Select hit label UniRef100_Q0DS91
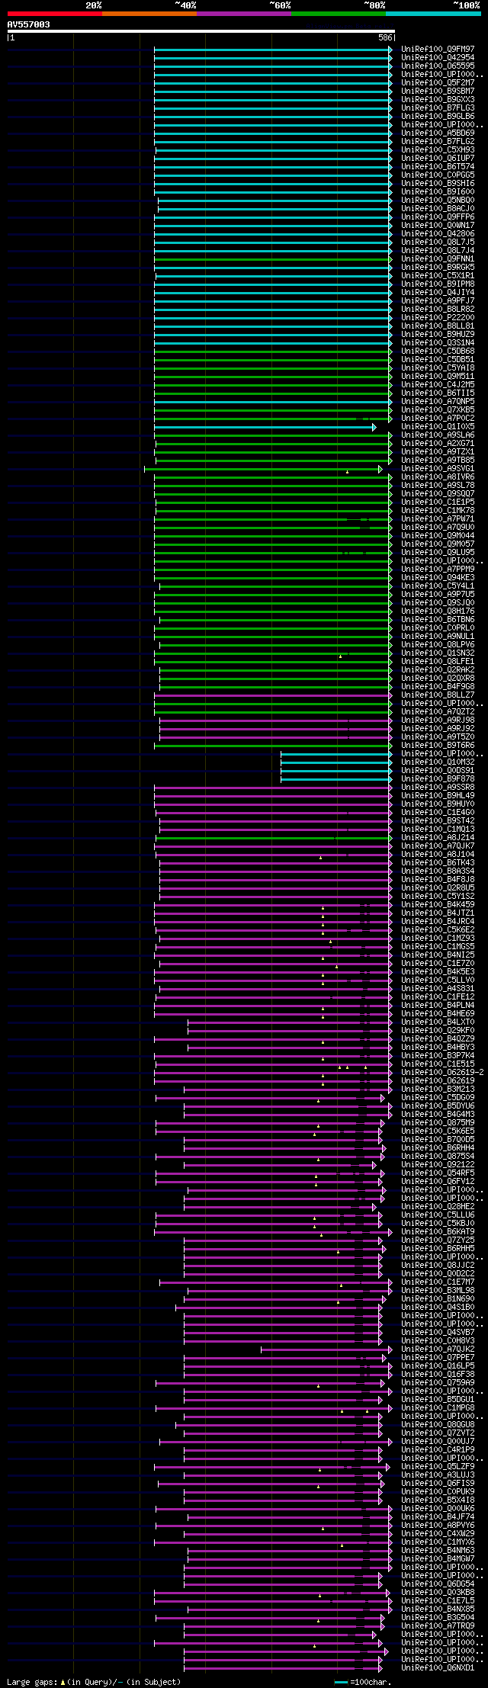Screen dimensions: 488x1688 (438, 770)
